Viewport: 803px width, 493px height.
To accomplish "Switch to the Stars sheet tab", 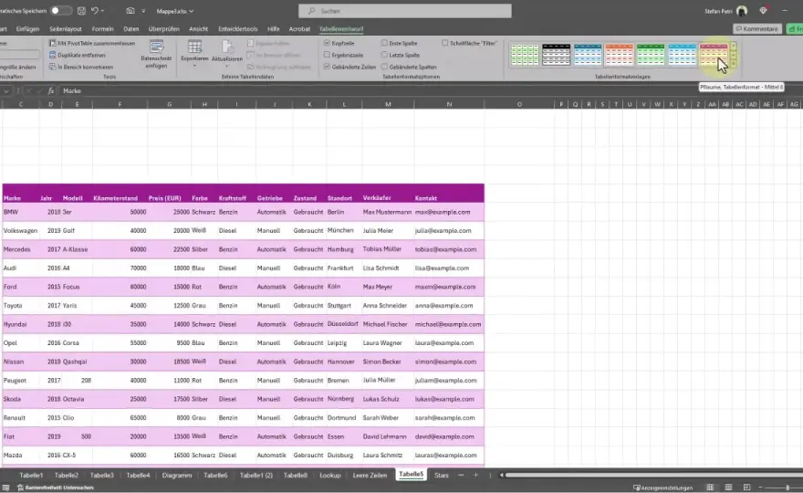I will (x=441, y=475).
